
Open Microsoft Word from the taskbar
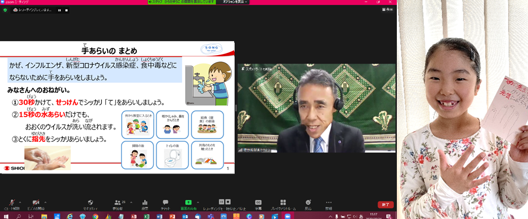(159, 216)
